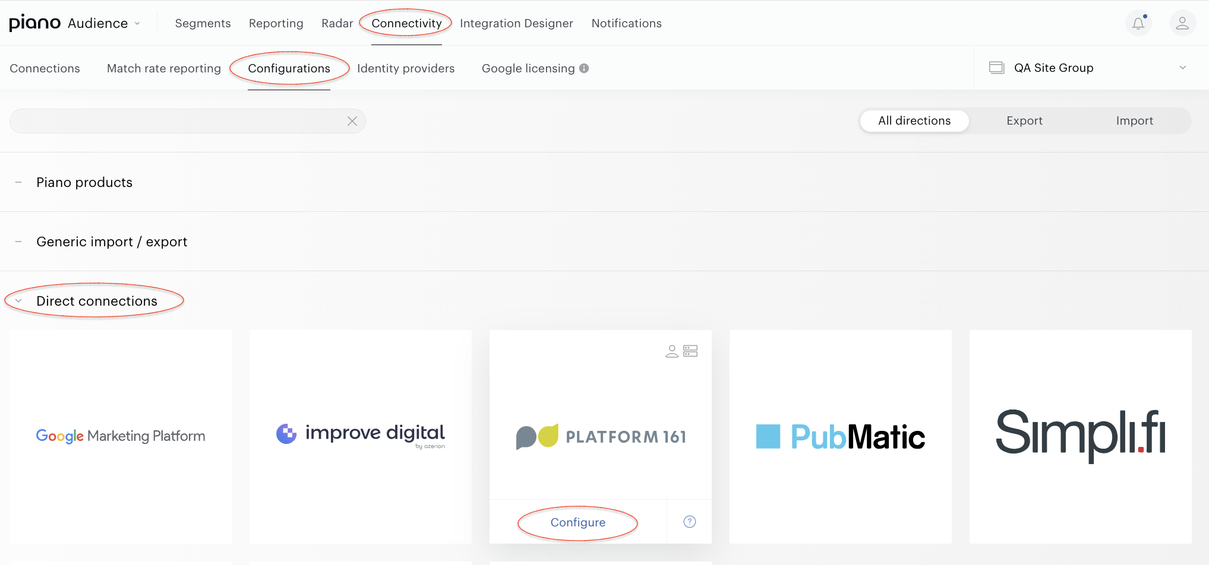The width and height of the screenshot is (1209, 565).
Task: Open the notifications bell icon
Action: point(1138,23)
